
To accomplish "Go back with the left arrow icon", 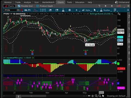I will click(x=106, y=6).
